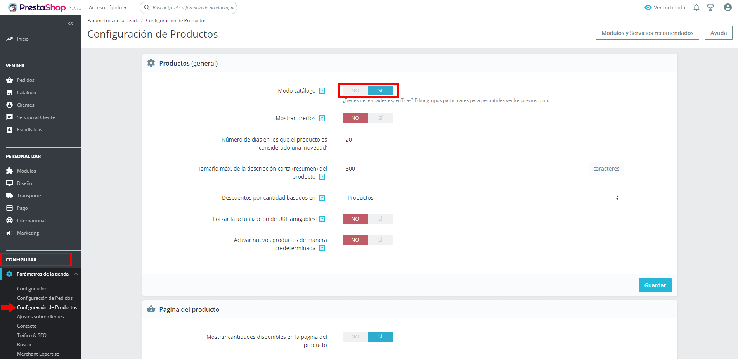Click the Módulos puzzle icon
The width and height of the screenshot is (738, 359).
9,171
